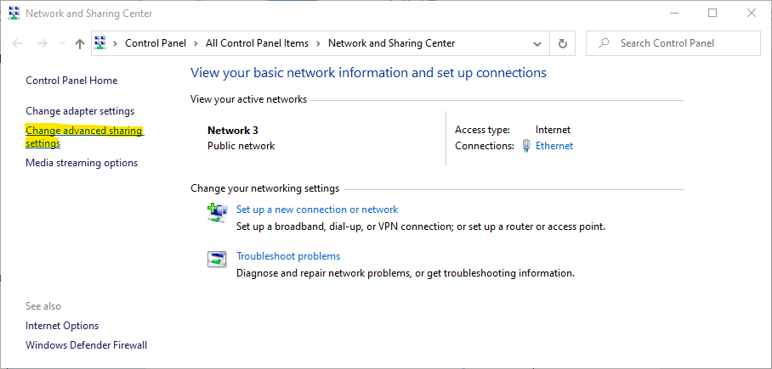
Task: Open the address bar history dropdown
Action: pos(537,43)
